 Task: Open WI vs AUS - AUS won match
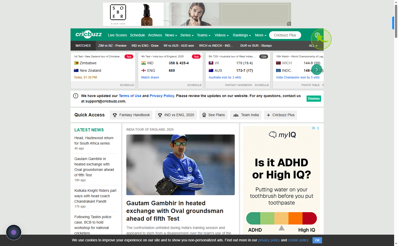(179, 46)
